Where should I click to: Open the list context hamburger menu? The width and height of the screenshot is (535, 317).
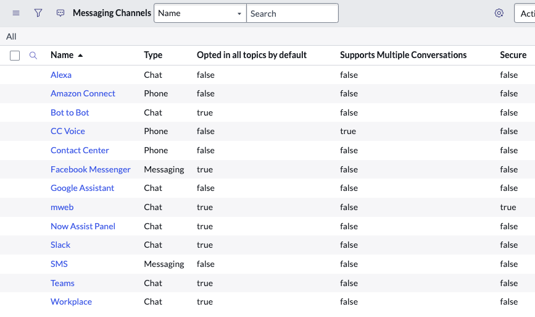tap(16, 14)
